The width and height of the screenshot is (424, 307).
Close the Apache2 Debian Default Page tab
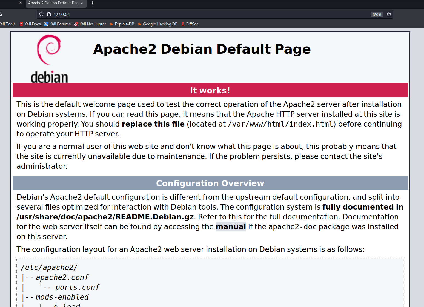[x=82, y=3]
